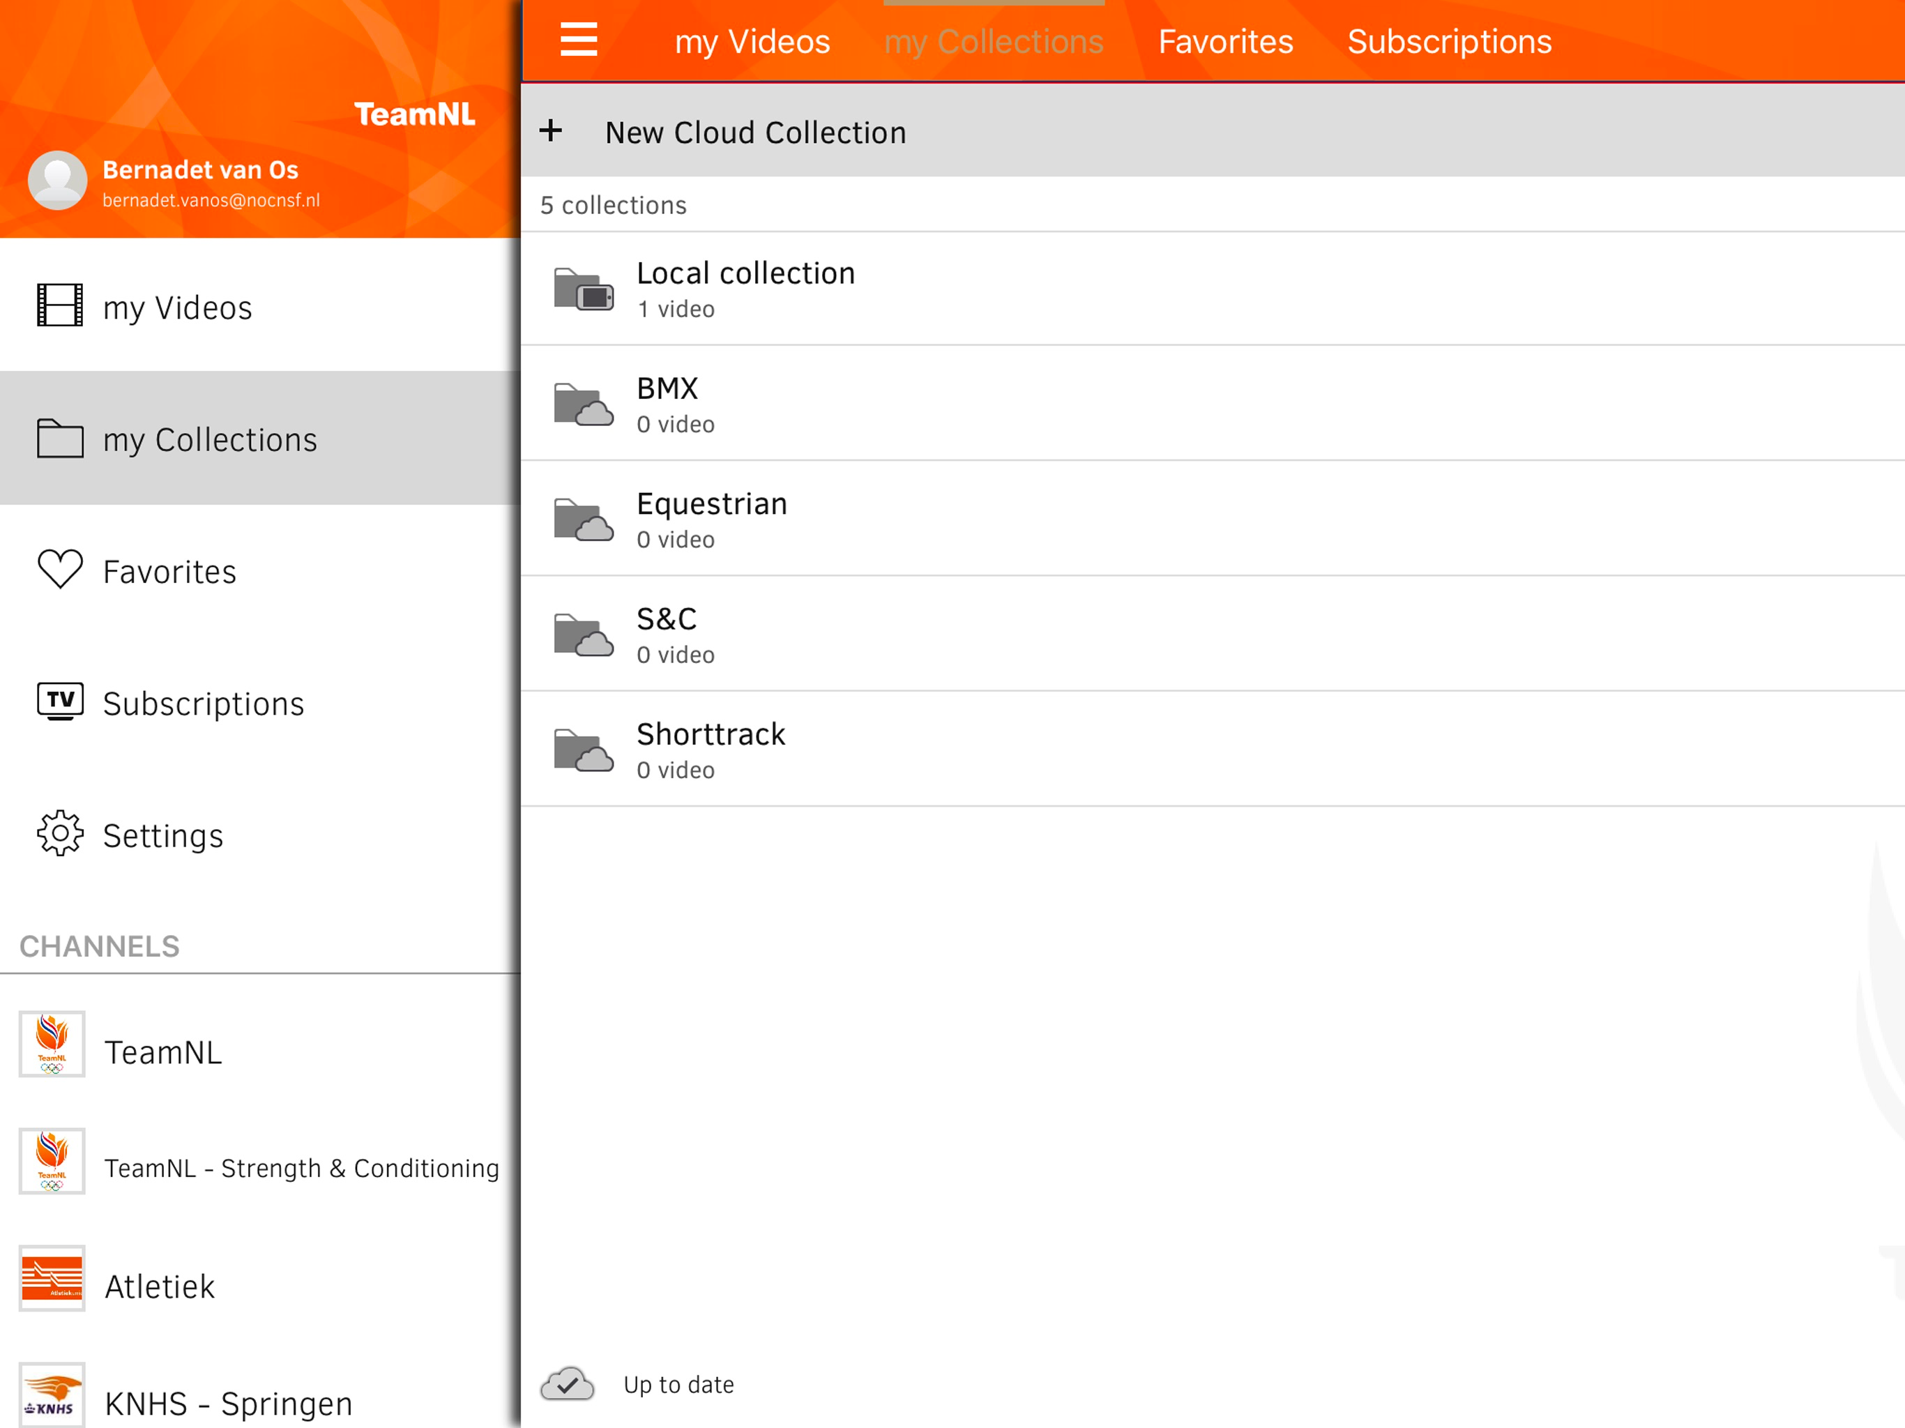
Task: Select the my Collections tab
Action: (994, 41)
